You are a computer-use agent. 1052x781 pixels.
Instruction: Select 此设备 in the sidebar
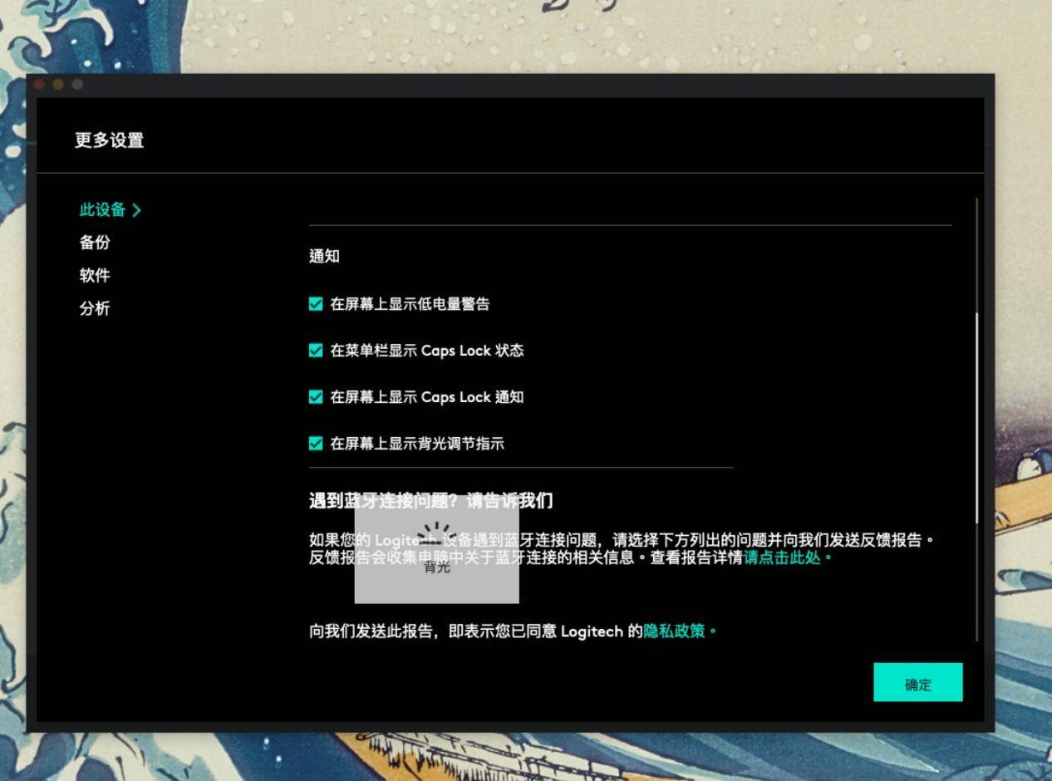coord(102,209)
